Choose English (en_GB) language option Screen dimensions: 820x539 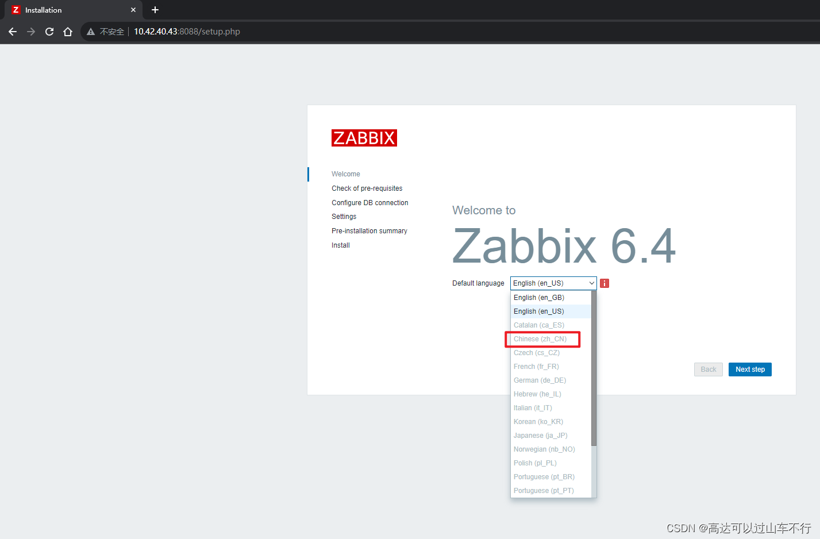550,298
